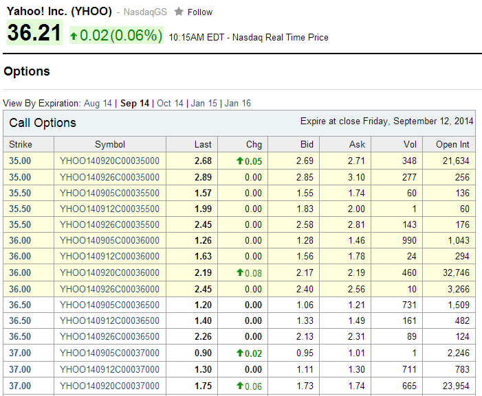Click strike 37.00 in the YHOO140920C00037000 row

coord(20,386)
